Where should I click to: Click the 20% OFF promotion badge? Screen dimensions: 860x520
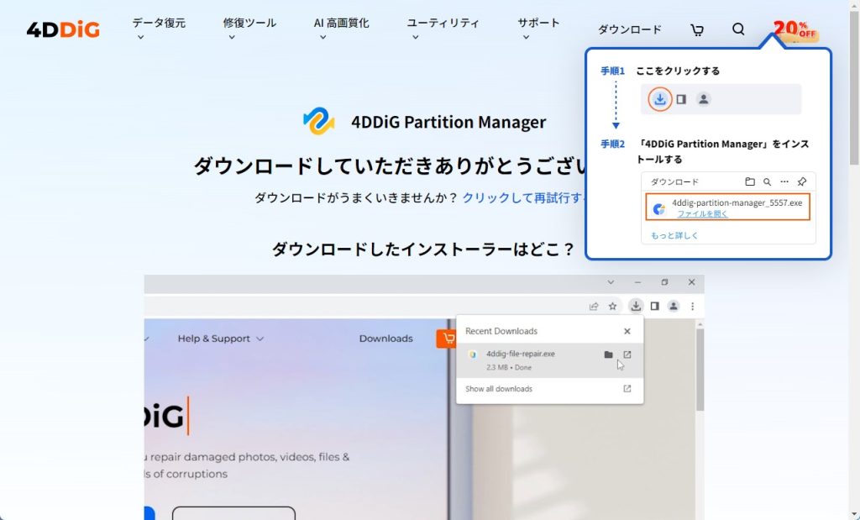click(x=794, y=29)
